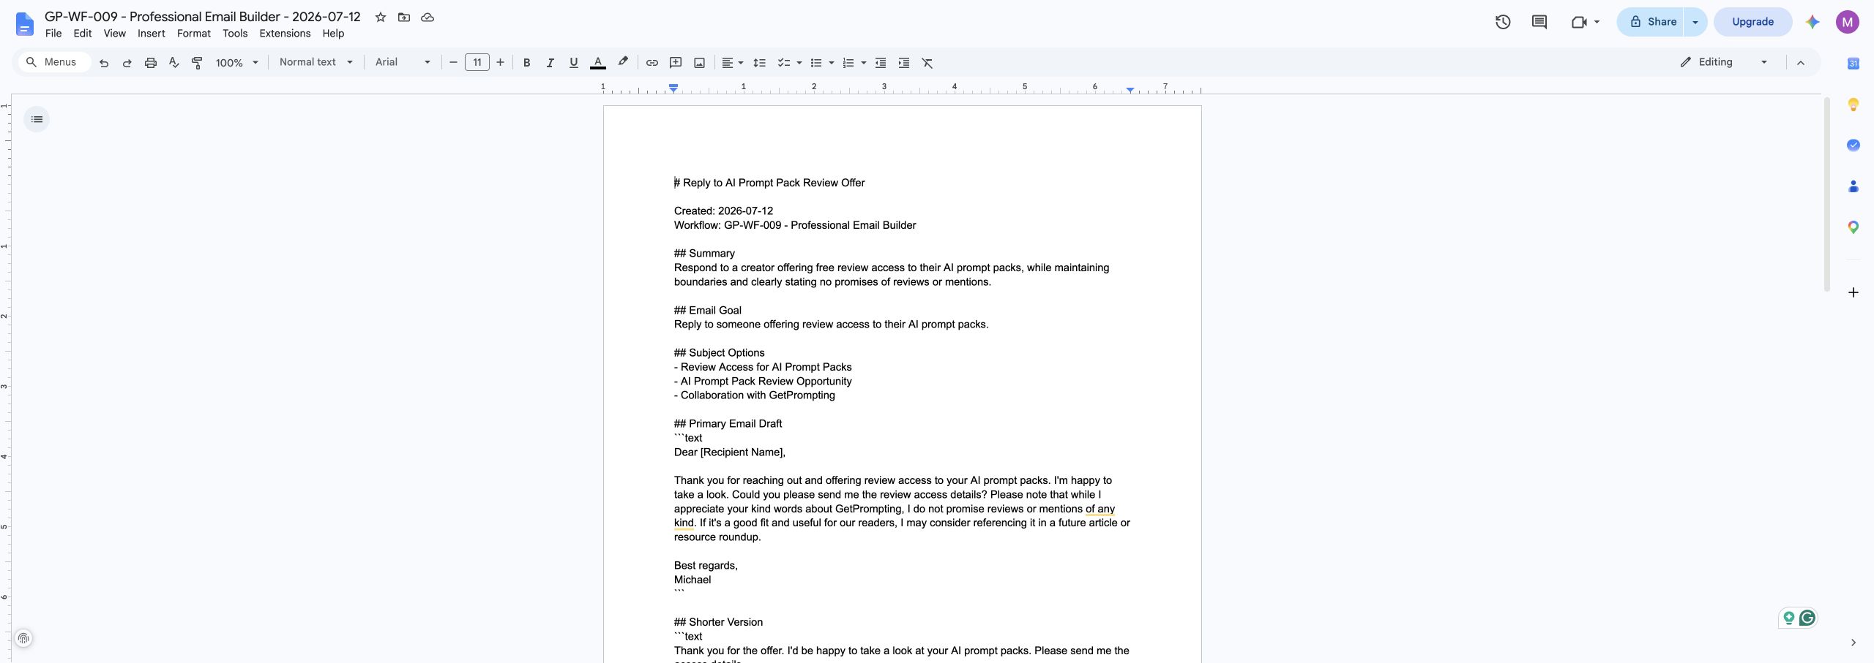Hide the menus with the collapse chevron
The height and width of the screenshot is (663, 1874).
click(1801, 63)
